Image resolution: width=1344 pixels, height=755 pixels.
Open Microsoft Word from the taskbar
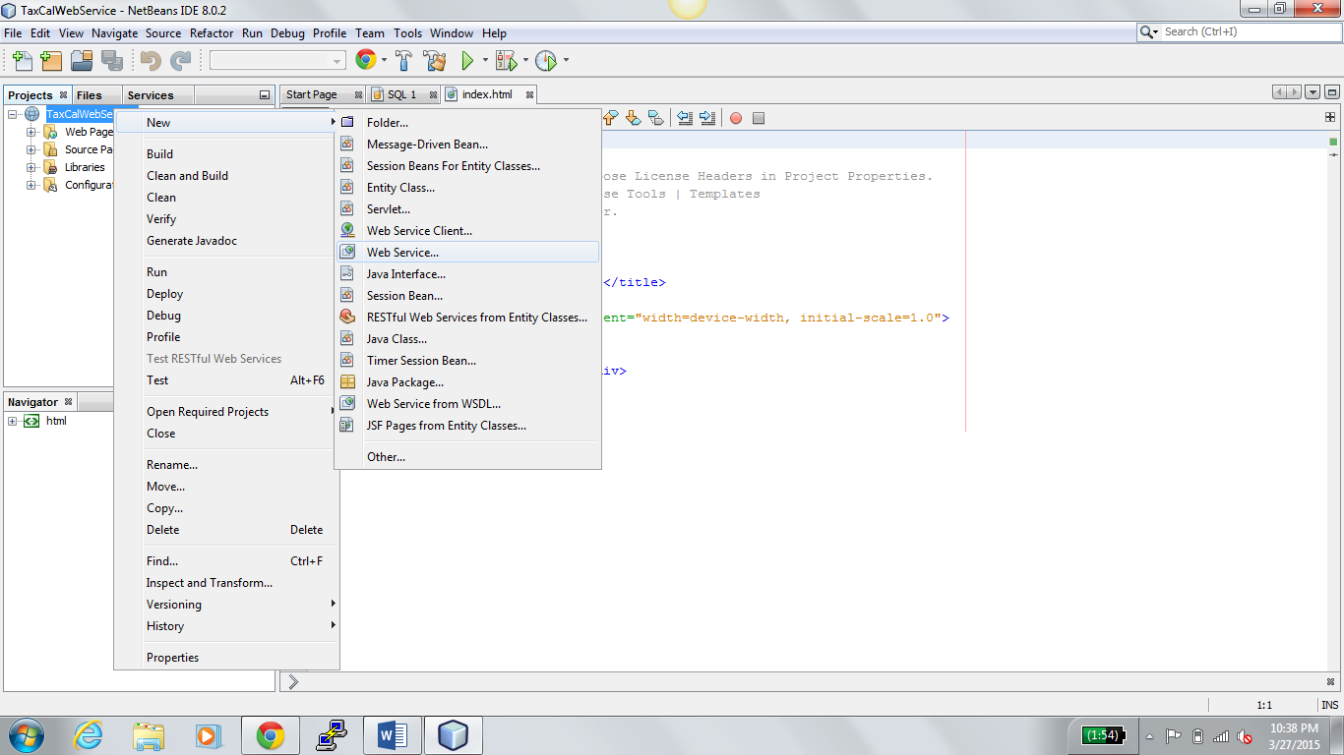[392, 734]
